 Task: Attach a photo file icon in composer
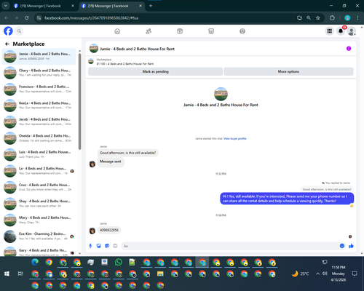98,246
